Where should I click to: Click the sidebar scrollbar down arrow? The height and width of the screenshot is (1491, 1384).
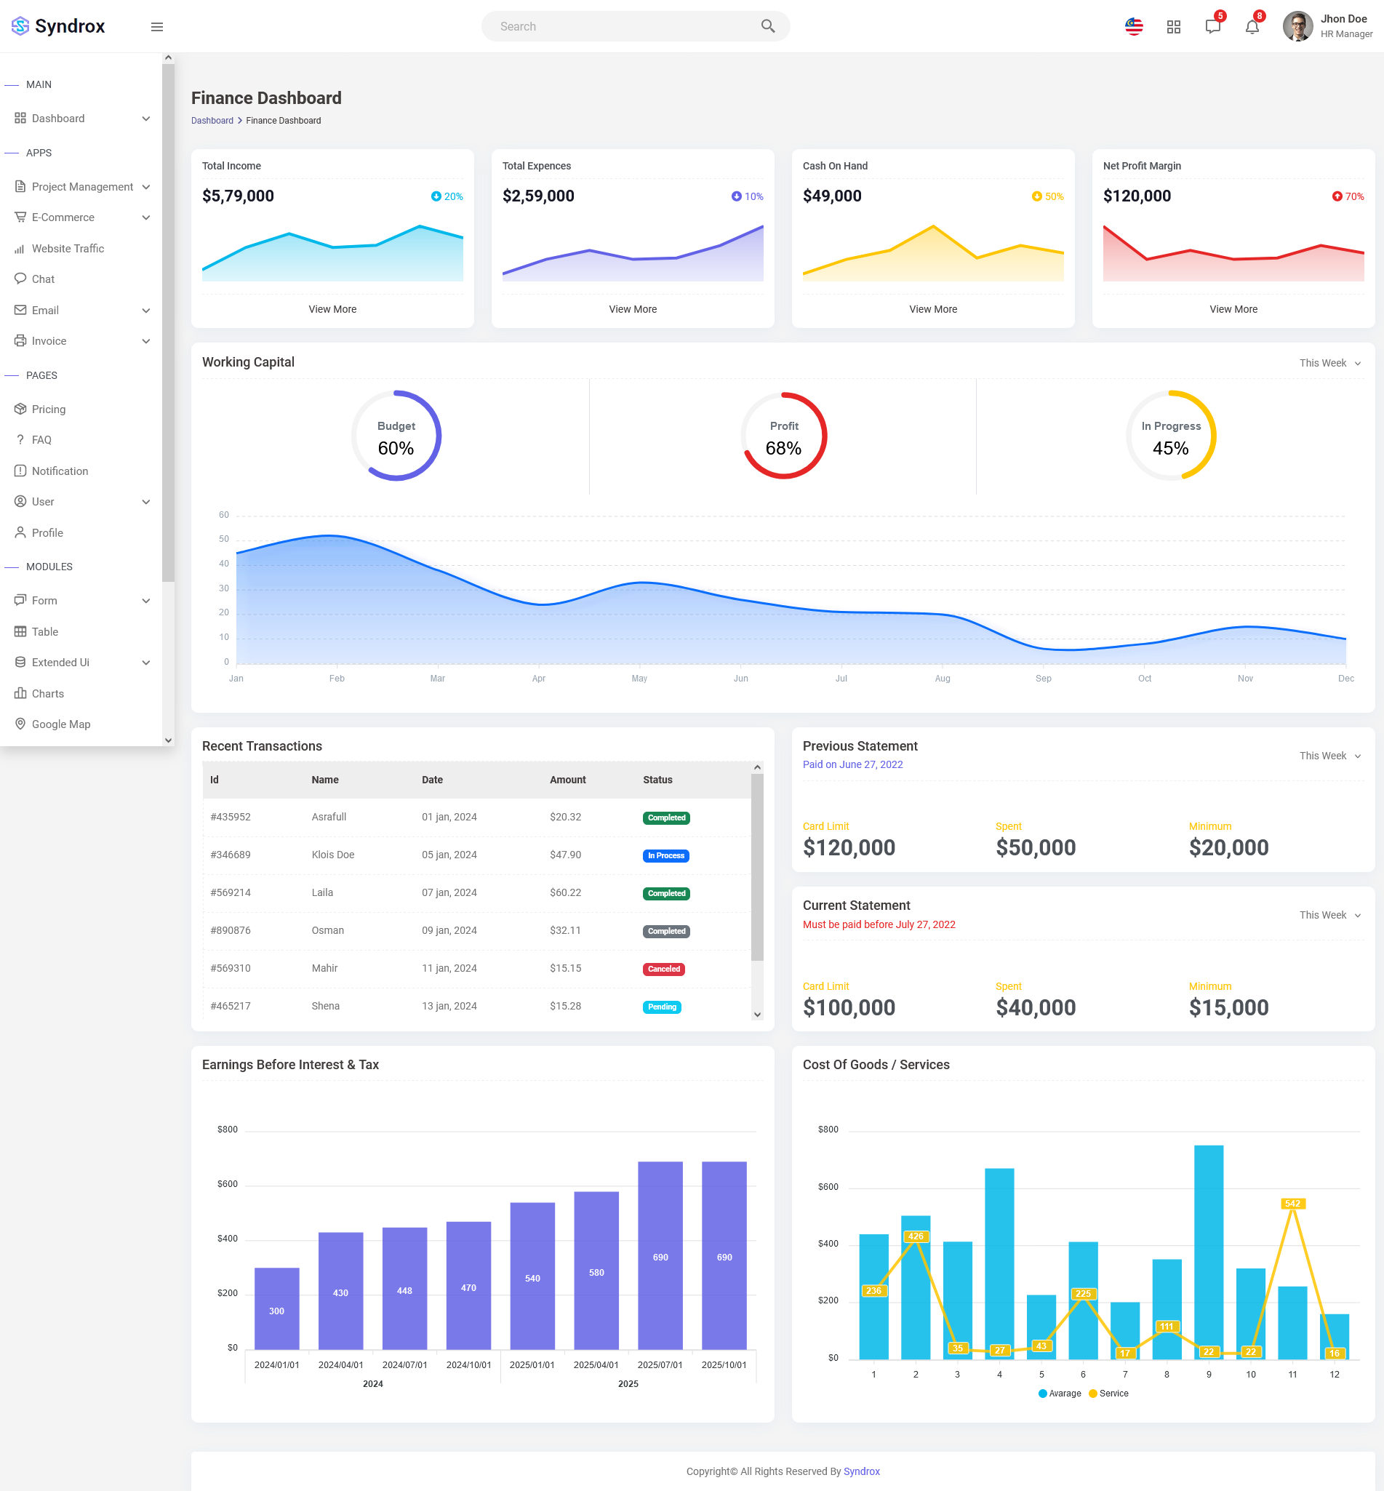pos(168,740)
